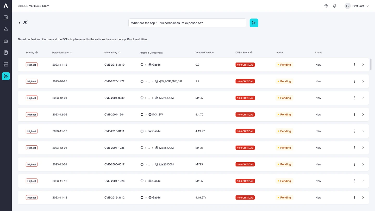Click the vertical scrollbar of the table
Screen dimensions: 375x211
point(371,64)
